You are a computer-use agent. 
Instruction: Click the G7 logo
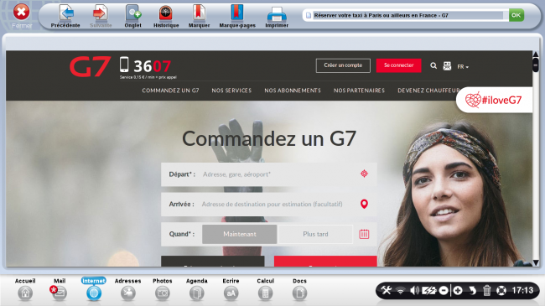(90, 66)
